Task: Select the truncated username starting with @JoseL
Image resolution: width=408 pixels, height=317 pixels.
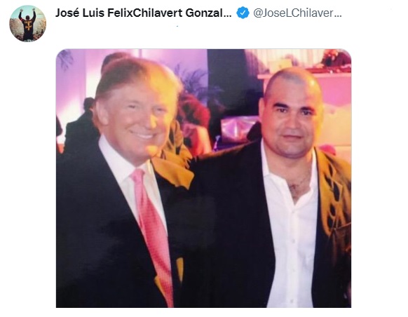Action: click(x=297, y=13)
